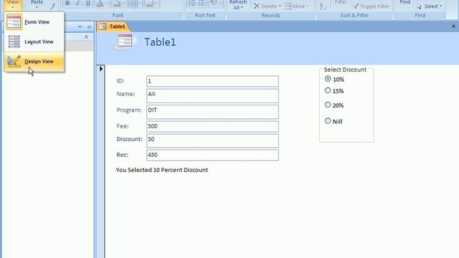Open the View dropdown button

coord(13,4)
